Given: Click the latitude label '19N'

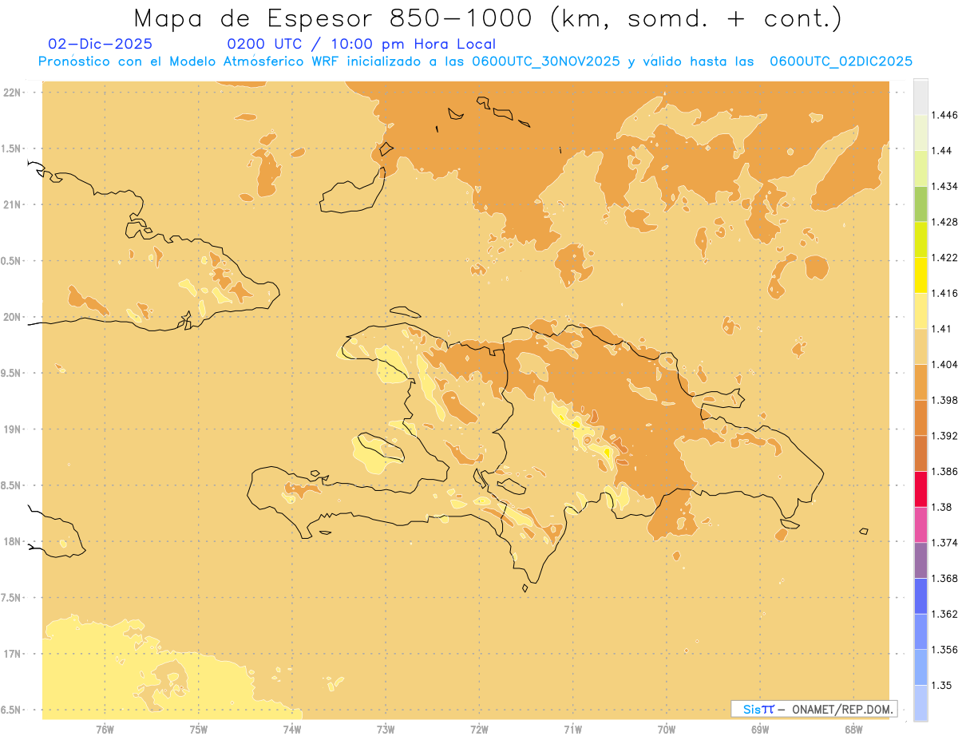Looking at the screenshot, I should click(x=13, y=429).
